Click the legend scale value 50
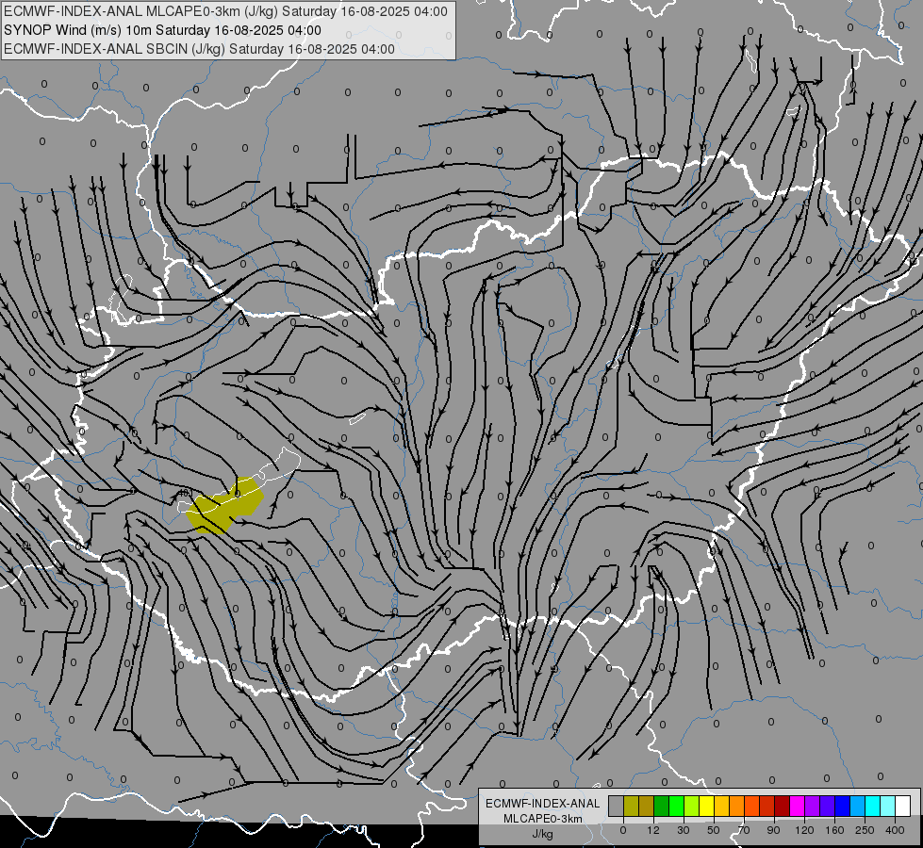 point(714,830)
